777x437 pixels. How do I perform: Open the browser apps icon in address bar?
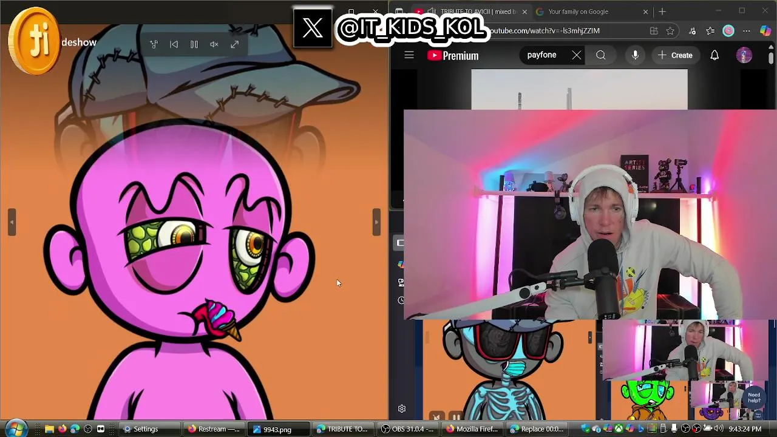[x=654, y=31]
